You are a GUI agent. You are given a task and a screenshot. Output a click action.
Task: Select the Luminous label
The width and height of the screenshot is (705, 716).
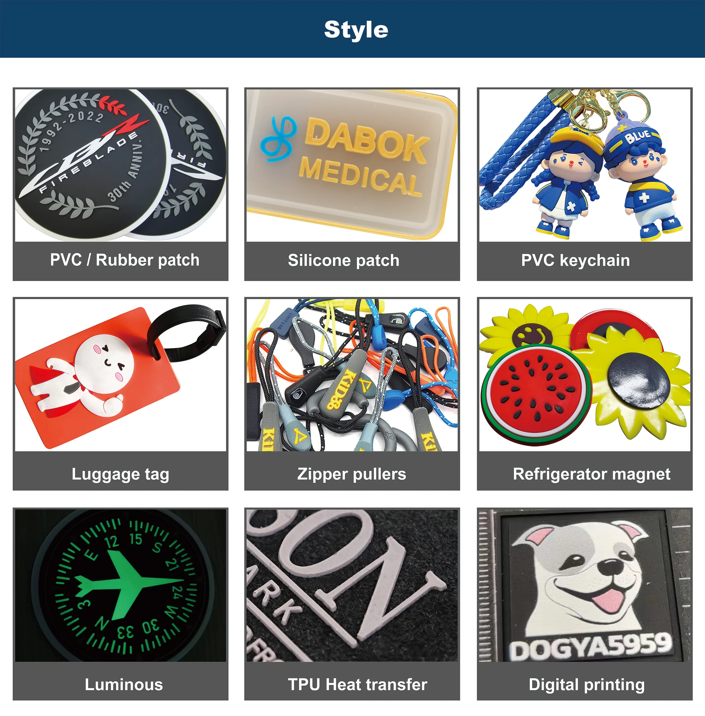(x=124, y=684)
